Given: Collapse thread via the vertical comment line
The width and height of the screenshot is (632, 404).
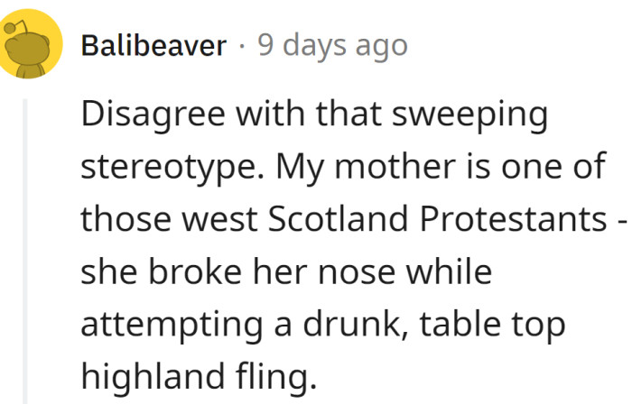Looking at the screenshot, I should tap(25, 252).
